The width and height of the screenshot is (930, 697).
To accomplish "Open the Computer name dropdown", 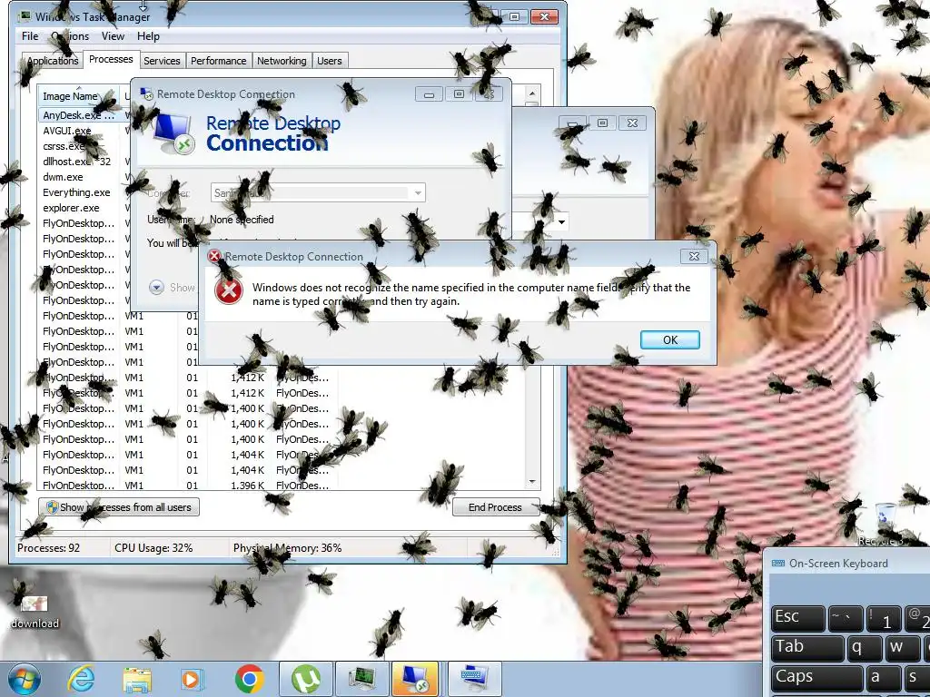I will coord(418,192).
